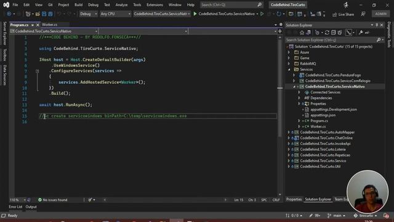Viewport: 394px width, 222px height.
Task: Click the Visual Studio logo icon
Action: [x=6, y=5]
